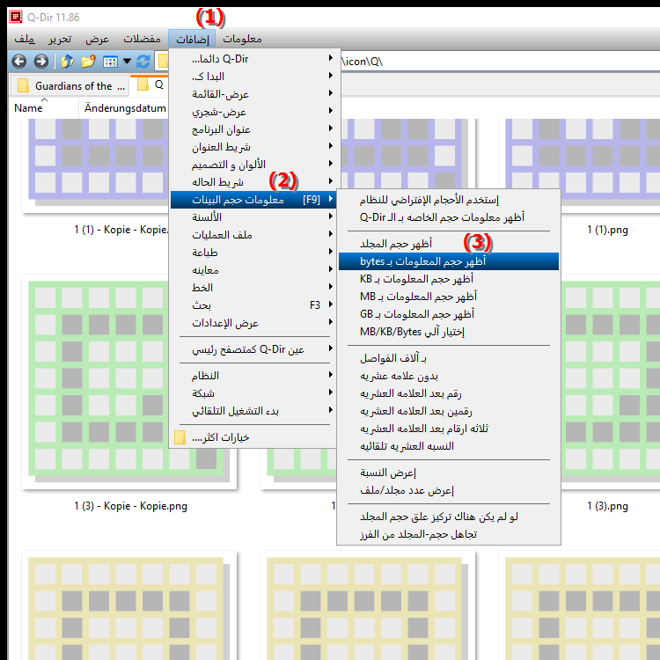Expand عرض-القائمة submenu
660x660 pixels.
pos(253,94)
